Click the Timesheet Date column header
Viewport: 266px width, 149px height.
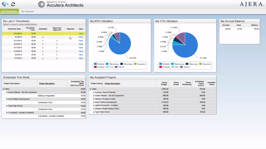pyautogui.click(x=14, y=29)
